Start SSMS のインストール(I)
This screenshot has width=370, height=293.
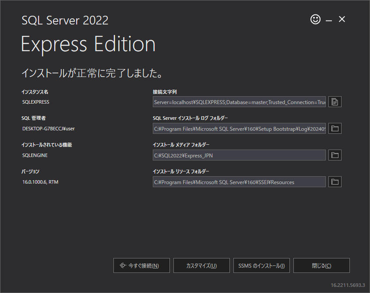[261, 265]
